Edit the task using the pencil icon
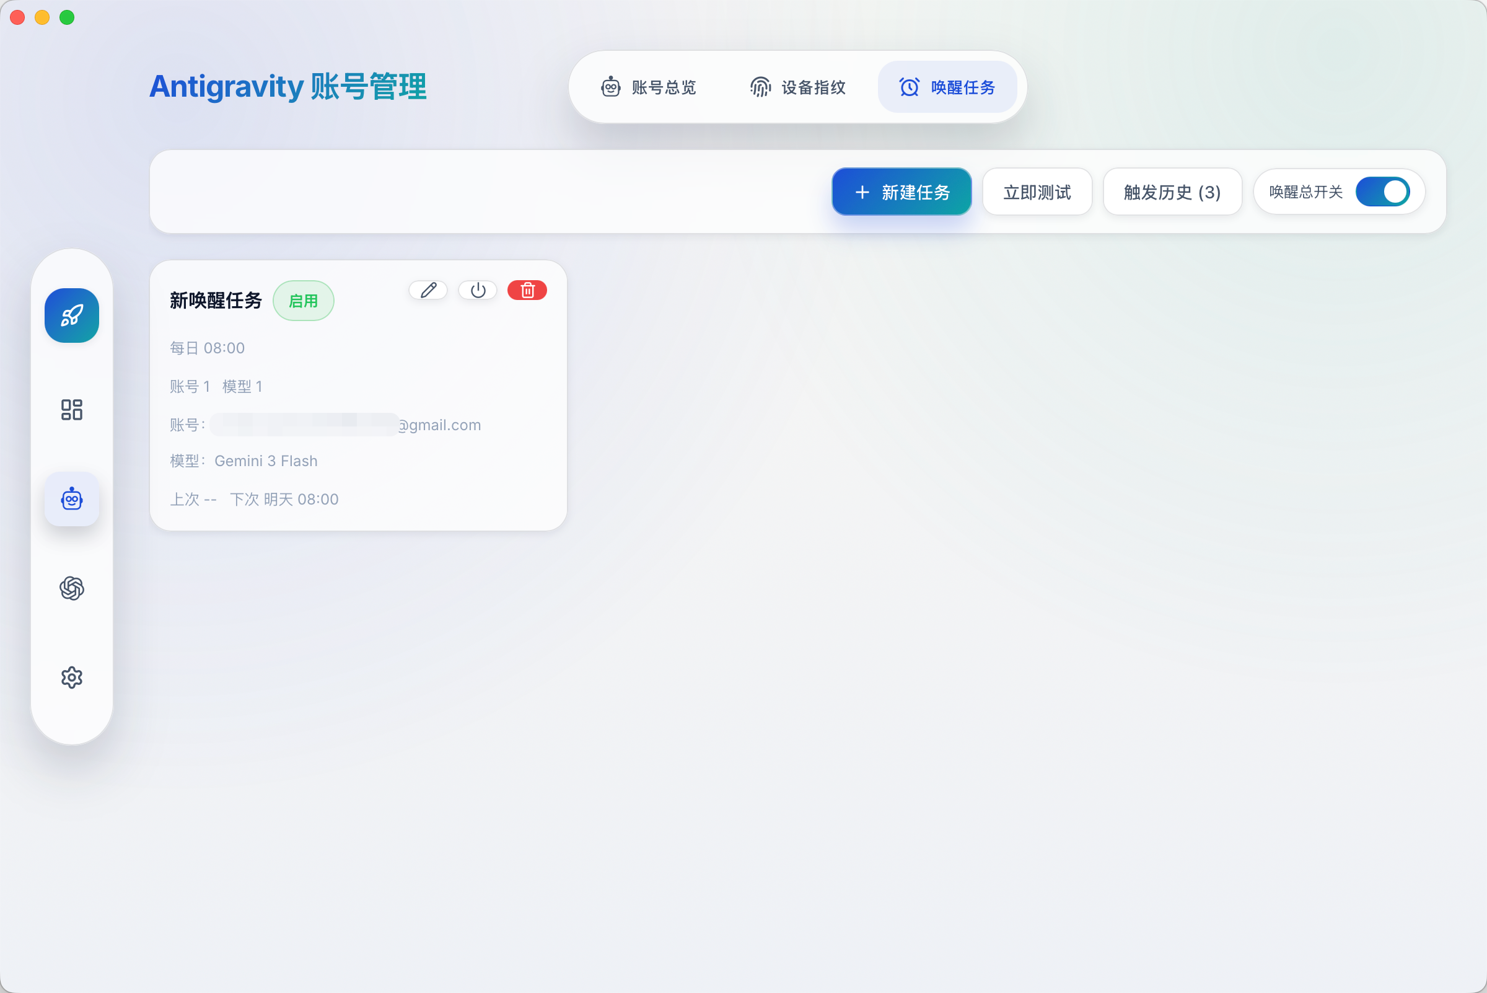The height and width of the screenshot is (993, 1487). 428,290
